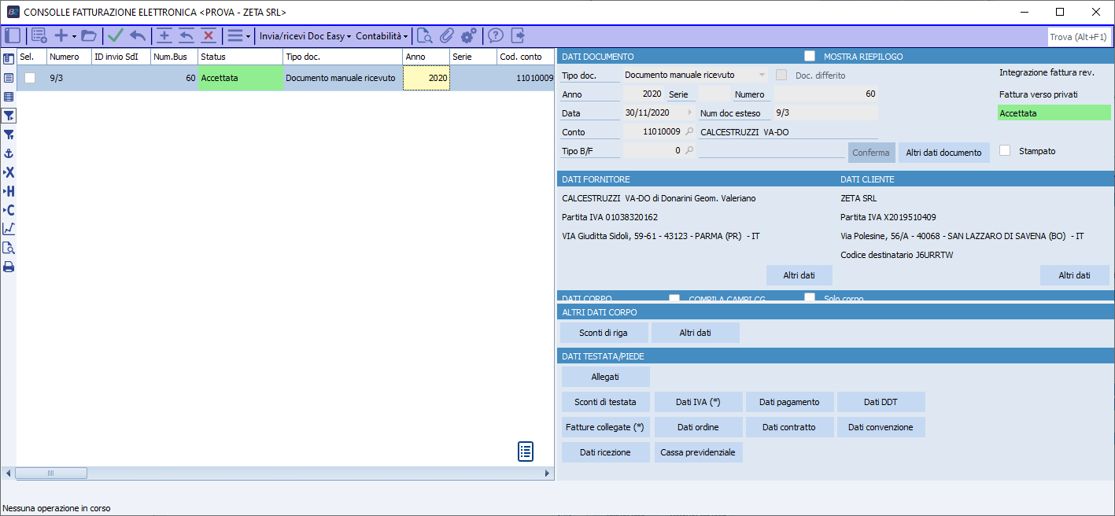This screenshot has width=1115, height=516.
Task: Click Altri dati under Dati fornitore
Action: coord(799,275)
